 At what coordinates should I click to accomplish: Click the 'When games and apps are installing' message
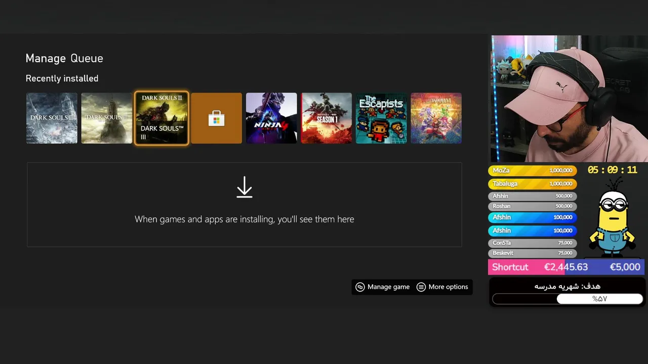coord(245,219)
